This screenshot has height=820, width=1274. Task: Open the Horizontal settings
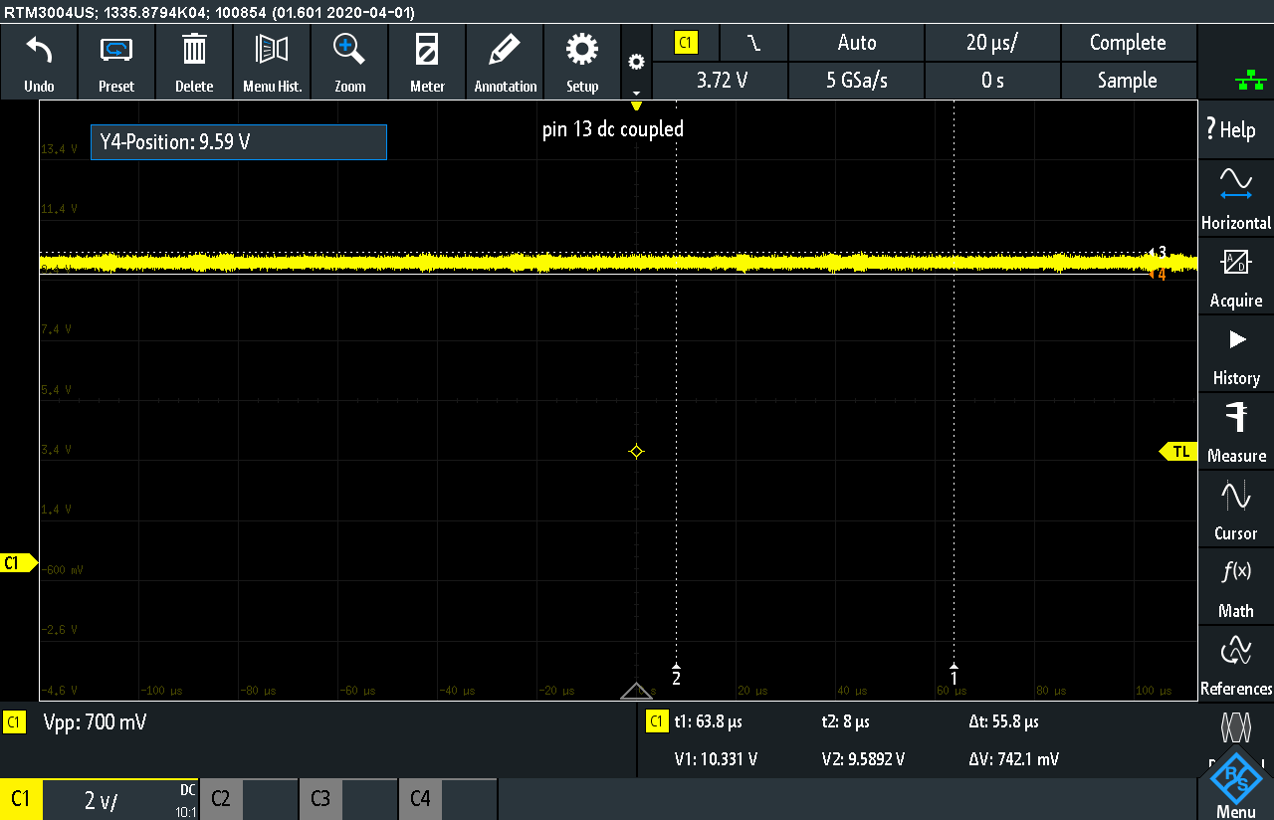[1235, 198]
